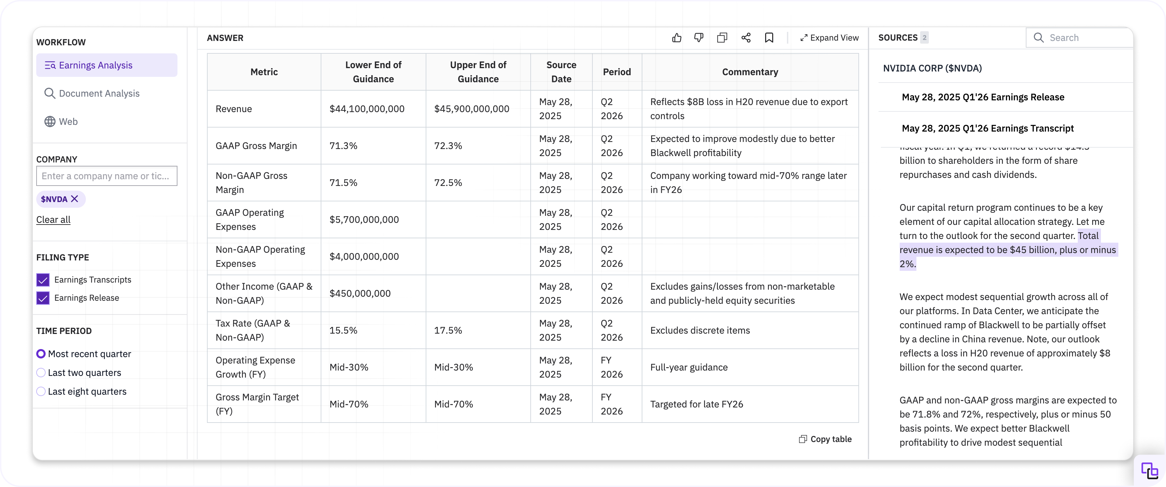Viewport: 1166px width, 487px height.
Task: Click the share icon
Action: click(746, 38)
